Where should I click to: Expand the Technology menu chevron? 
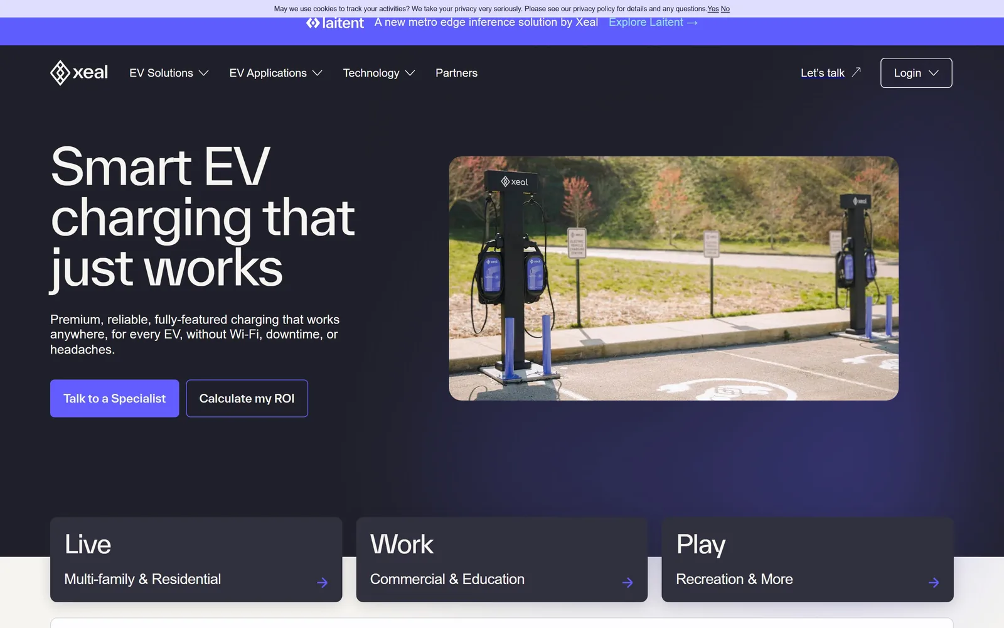tap(410, 73)
